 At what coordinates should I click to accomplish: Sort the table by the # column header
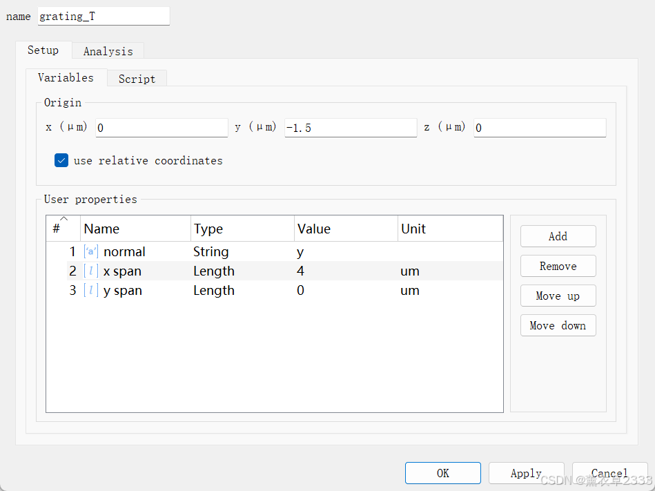(x=63, y=229)
